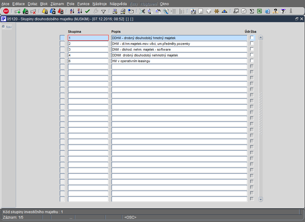This screenshot has height=222, width=305.
Task: Open the Dotaz menu
Action: click(32, 4)
